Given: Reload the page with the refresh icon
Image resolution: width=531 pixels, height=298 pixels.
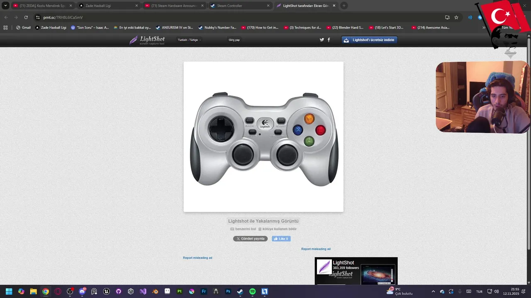Looking at the screenshot, I should coord(26,17).
